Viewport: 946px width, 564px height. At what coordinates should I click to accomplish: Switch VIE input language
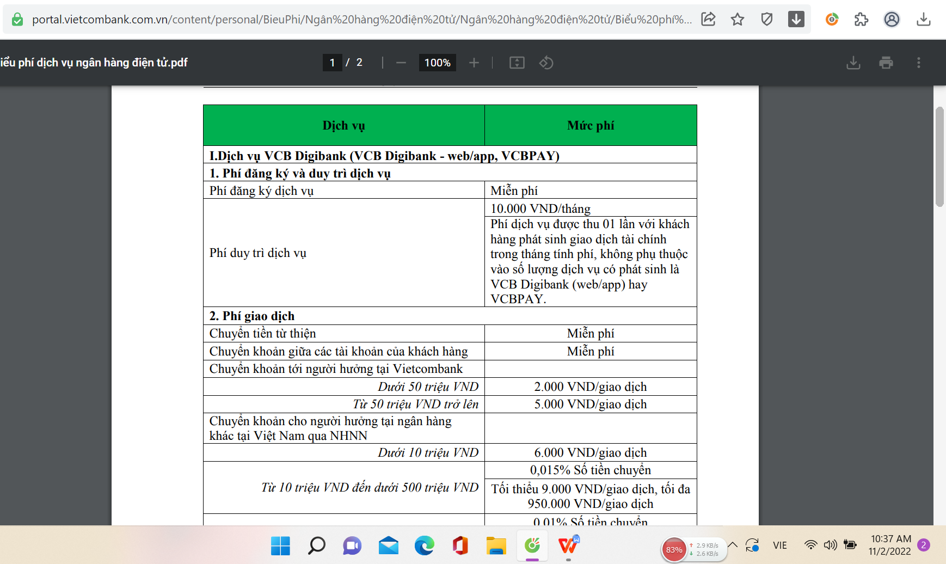click(780, 545)
